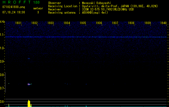Click the Ogata-vill. Akita-Pref. JAPAN location text
Viewport: 169px width, 107px height.
120,6
